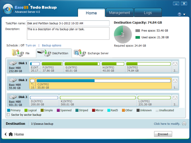This screenshot has height=143, width=191.
Task: Click the destination capacity pie chart
Action: pyautogui.click(x=123, y=34)
